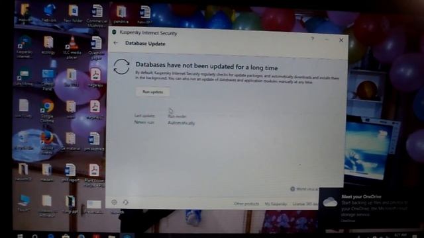Launch Mozilla Firefox from desktop
The height and width of the screenshot is (238, 424).
click(x=47, y=143)
